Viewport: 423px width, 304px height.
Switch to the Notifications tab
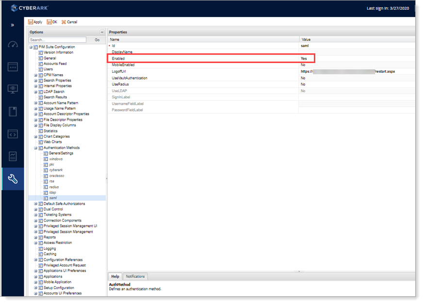coord(135,276)
